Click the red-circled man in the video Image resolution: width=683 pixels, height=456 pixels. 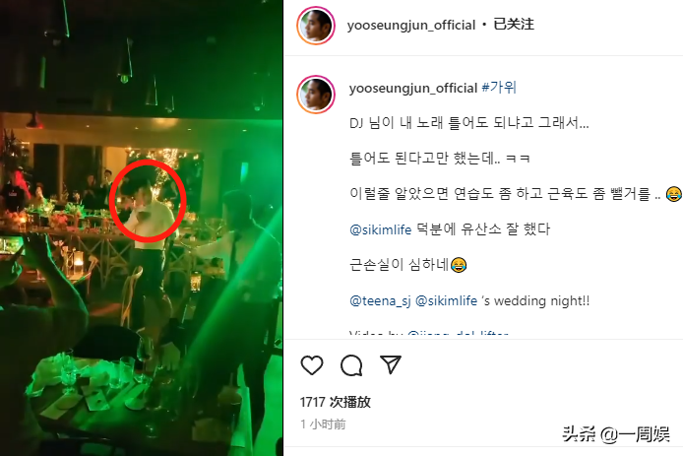coord(148,201)
